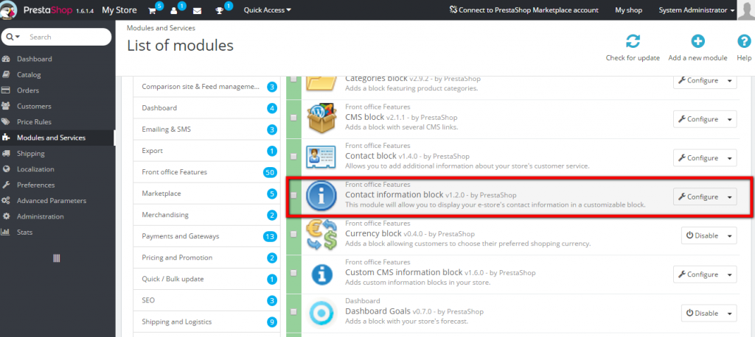Click the Price Rules sidebar tag icon
The width and height of the screenshot is (755, 337).
6,121
